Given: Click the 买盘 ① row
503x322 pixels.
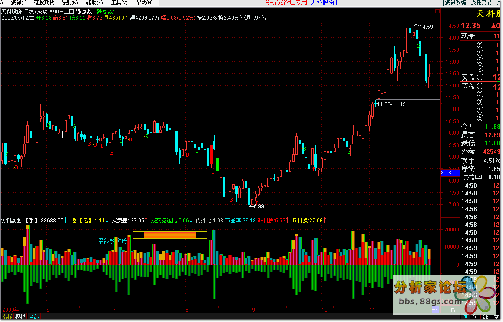Looking at the screenshot, I should [480, 86].
